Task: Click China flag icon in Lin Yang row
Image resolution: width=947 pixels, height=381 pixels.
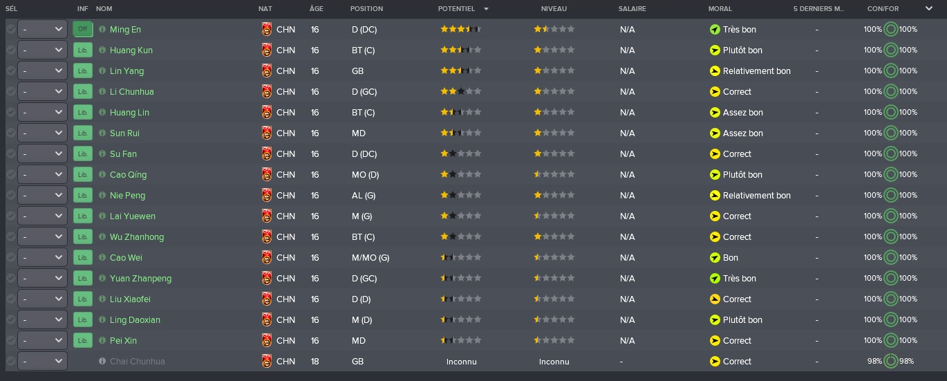Action: coord(267,71)
